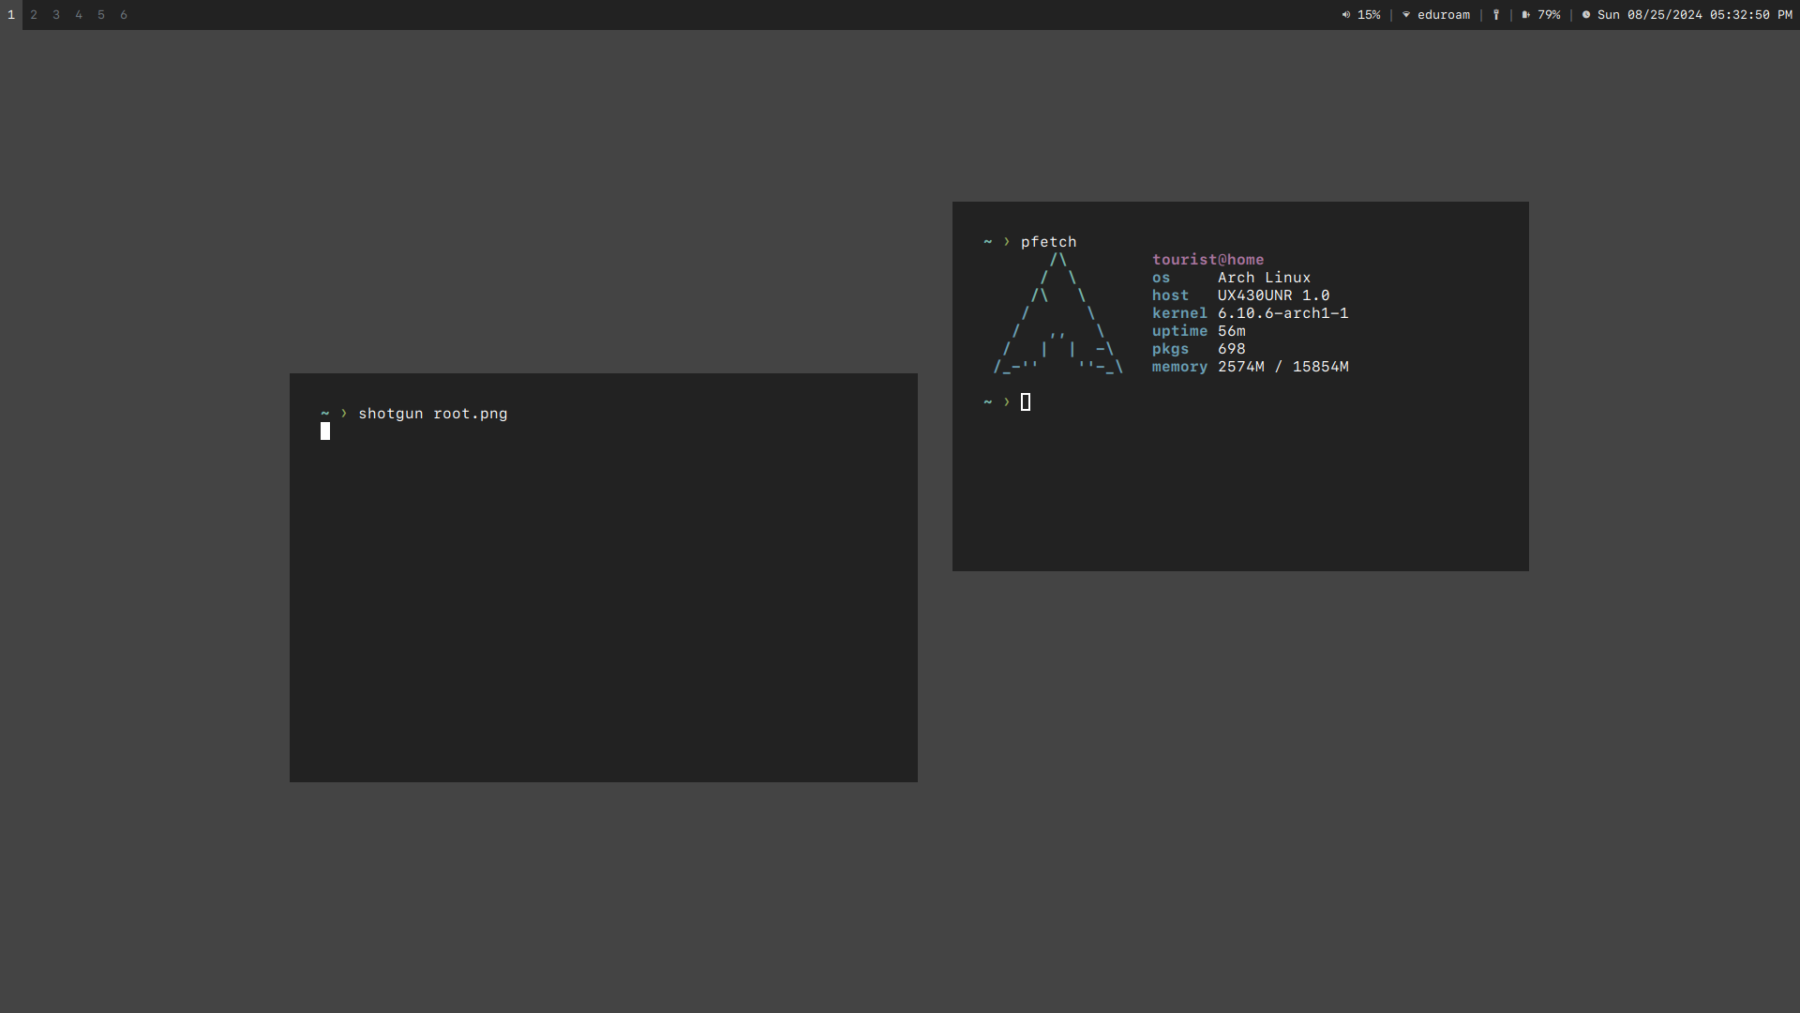1800x1013 pixels.
Task: Click the eduroam network name
Action: pos(1444,15)
